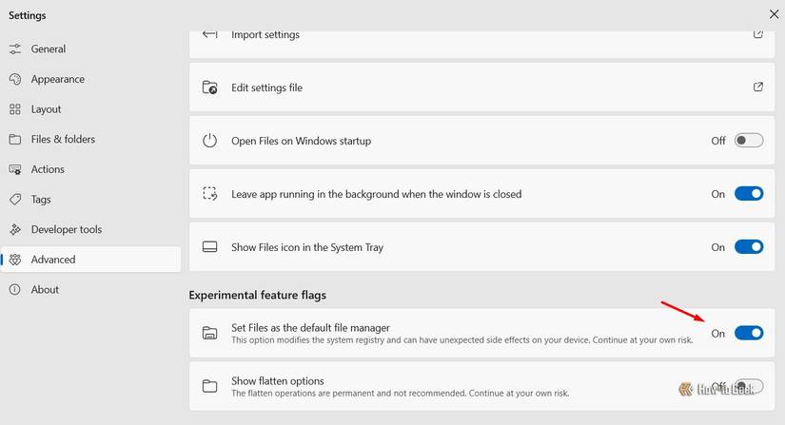Click the Layout grid icon
Viewport: 785px width, 425px height.
(x=15, y=109)
